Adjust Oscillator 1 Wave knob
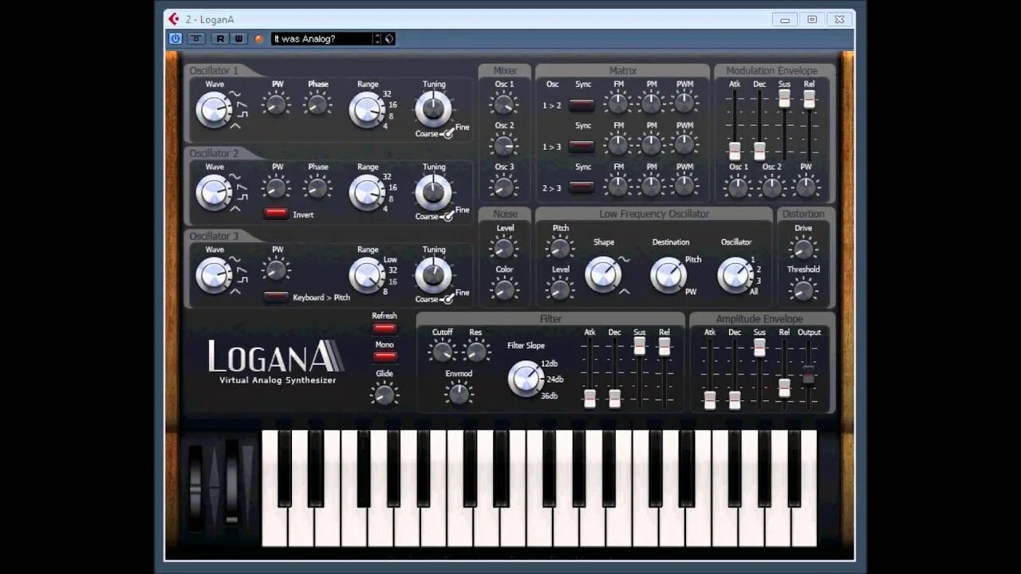 pyautogui.click(x=214, y=110)
